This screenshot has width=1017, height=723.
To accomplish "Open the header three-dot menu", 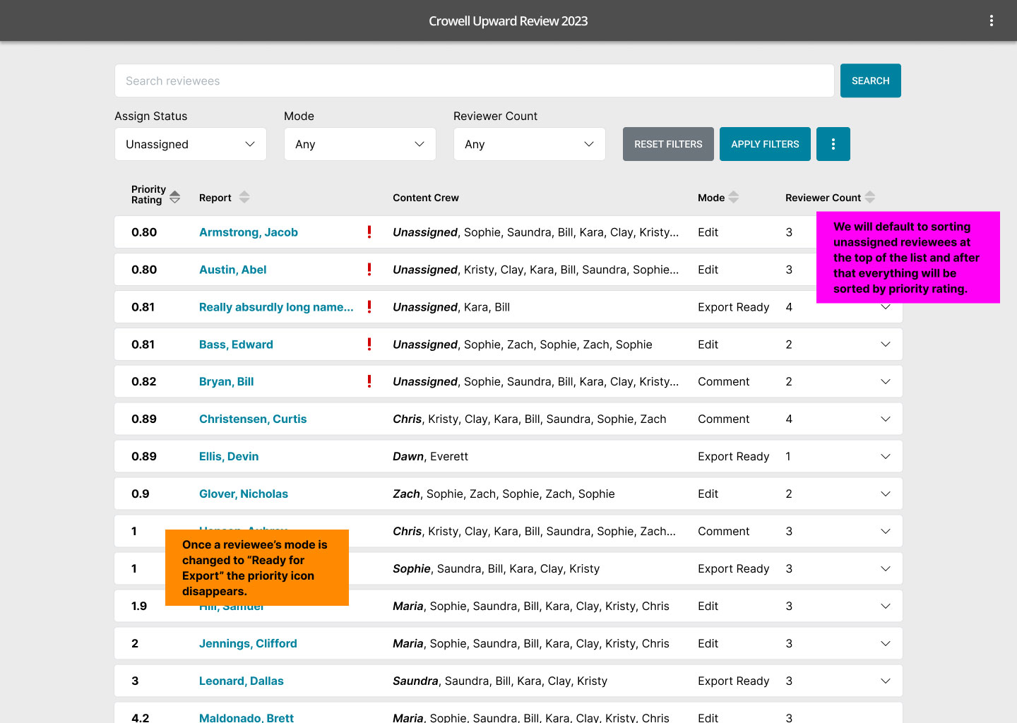I will pyautogui.click(x=992, y=20).
